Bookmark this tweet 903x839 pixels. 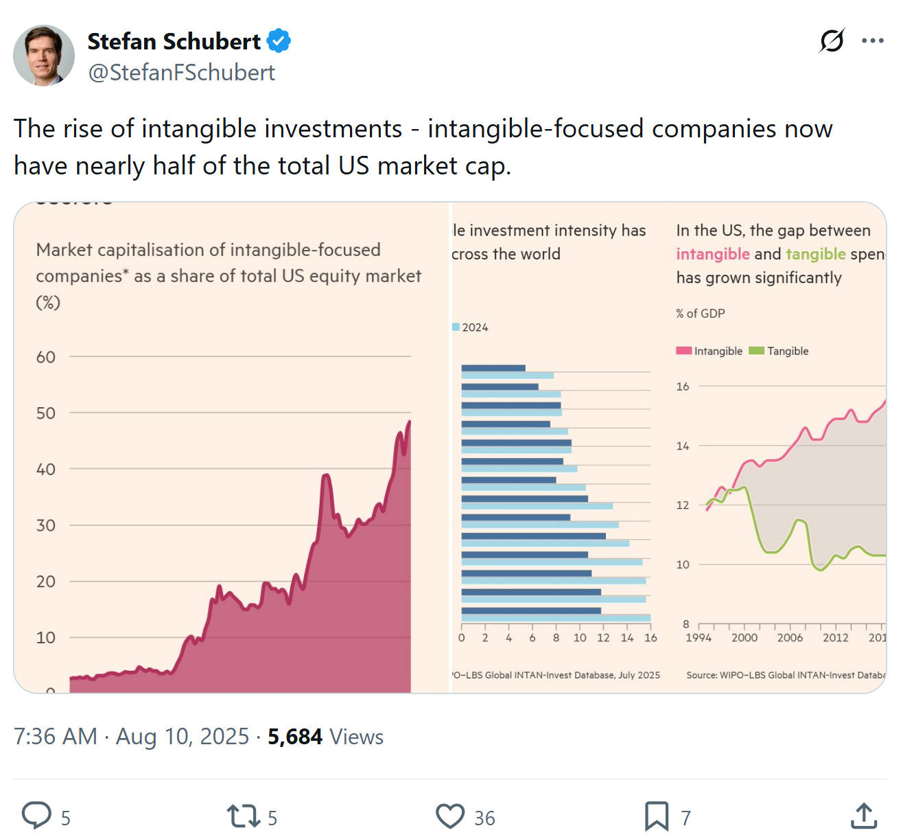[656, 816]
